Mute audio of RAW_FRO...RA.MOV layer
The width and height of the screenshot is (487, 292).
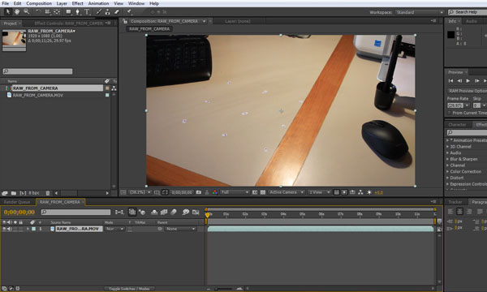10,229
